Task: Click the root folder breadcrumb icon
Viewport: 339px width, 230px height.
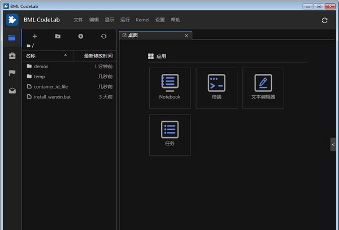Action: (29, 46)
